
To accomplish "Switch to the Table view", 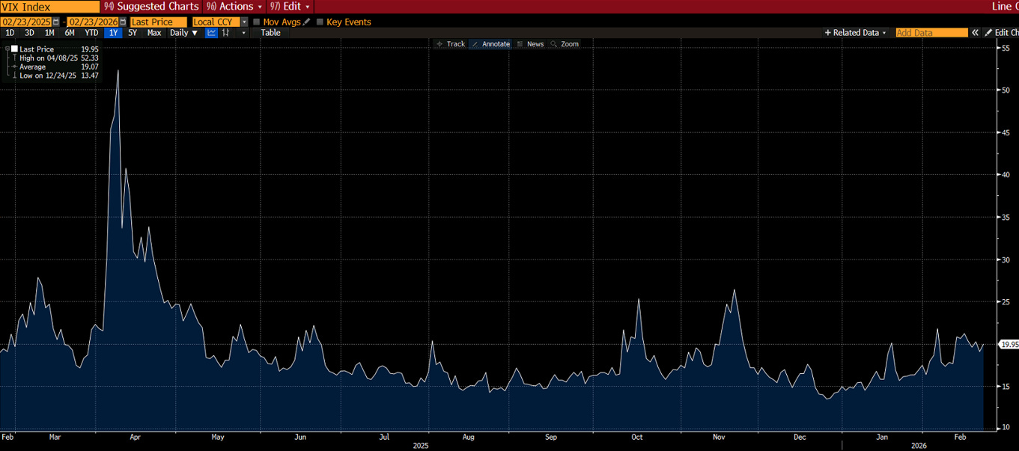I will coord(270,33).
